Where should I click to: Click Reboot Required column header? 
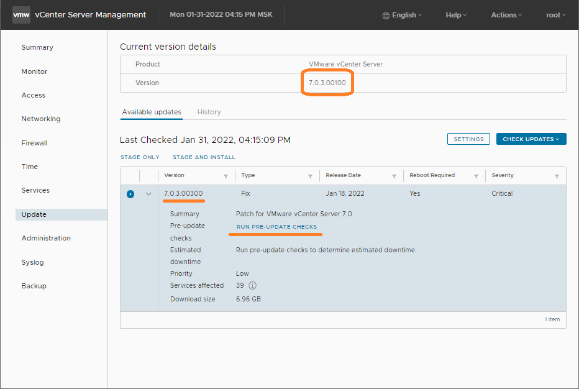(432, 175)
